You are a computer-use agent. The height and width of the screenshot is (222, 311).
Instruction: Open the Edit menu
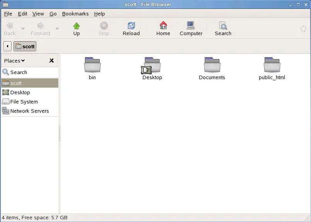23,14
